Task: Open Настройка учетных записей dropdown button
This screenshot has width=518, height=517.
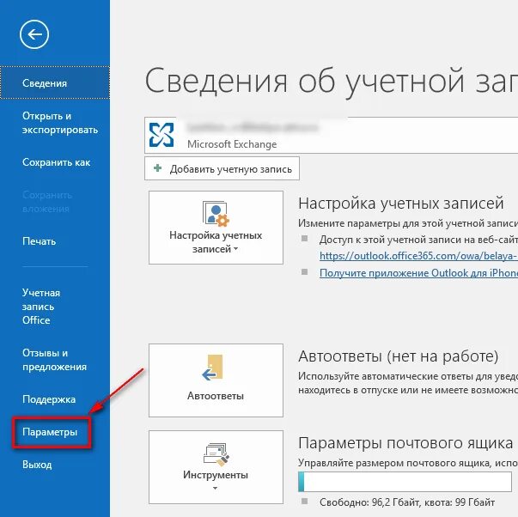Action: pyautogui.click(x=216, y=228)
